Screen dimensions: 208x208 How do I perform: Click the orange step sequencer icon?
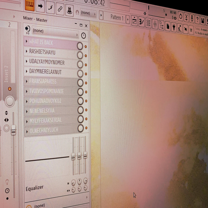pos(30,5)
